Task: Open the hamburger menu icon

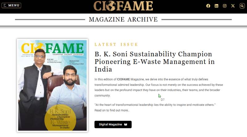Action: pyautogui.click(x=5, y=6)
